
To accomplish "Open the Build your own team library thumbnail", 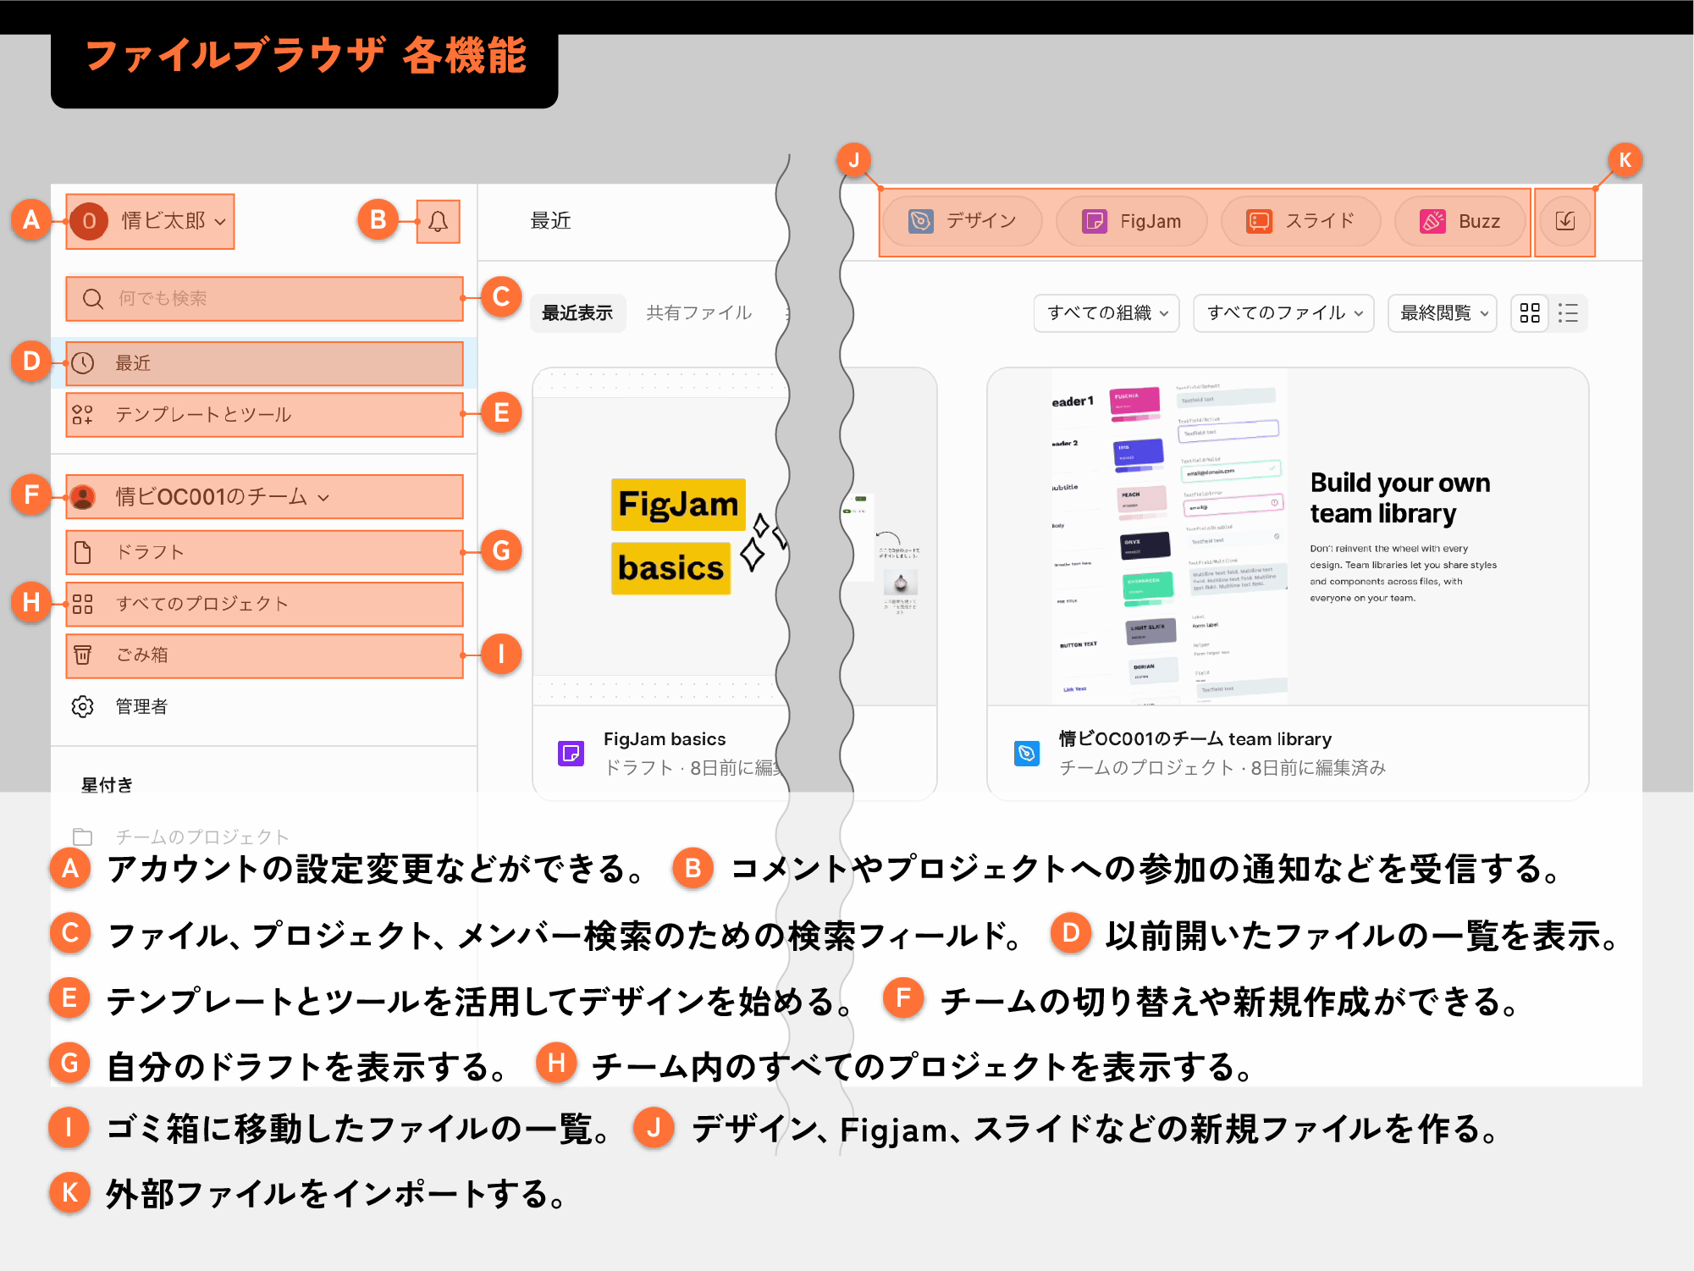I will pos(1288,537).
